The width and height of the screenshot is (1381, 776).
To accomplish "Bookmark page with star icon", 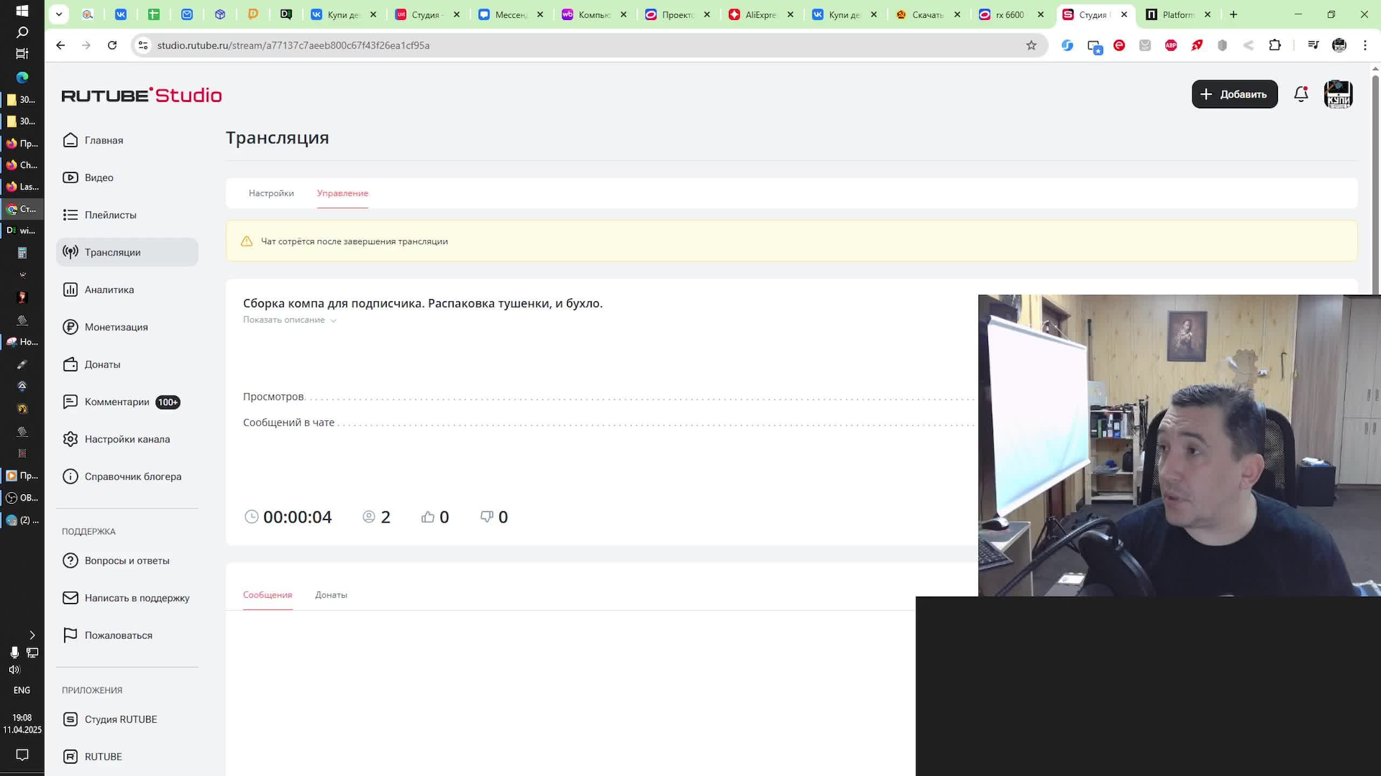I will 1031,45.
